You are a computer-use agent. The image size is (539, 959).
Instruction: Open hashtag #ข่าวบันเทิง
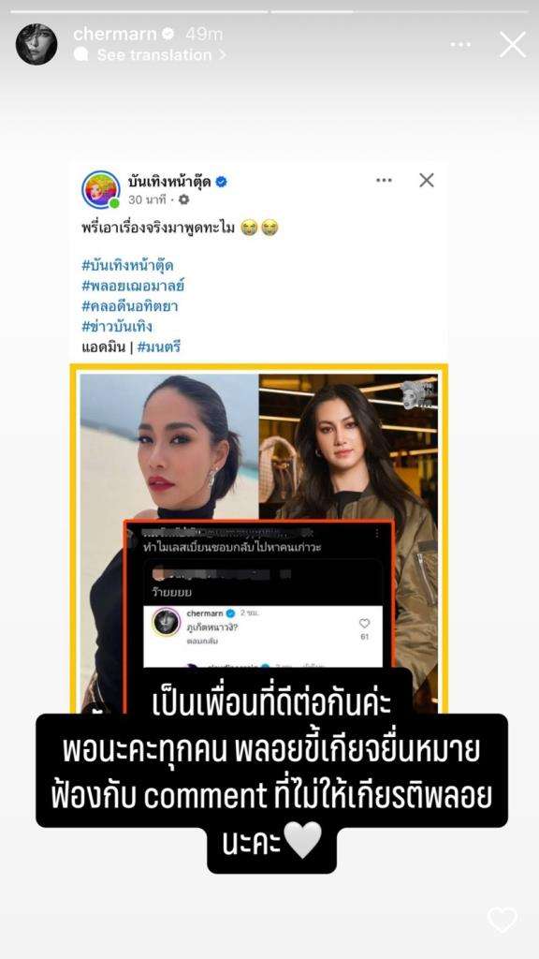click(x=117, y=326)
